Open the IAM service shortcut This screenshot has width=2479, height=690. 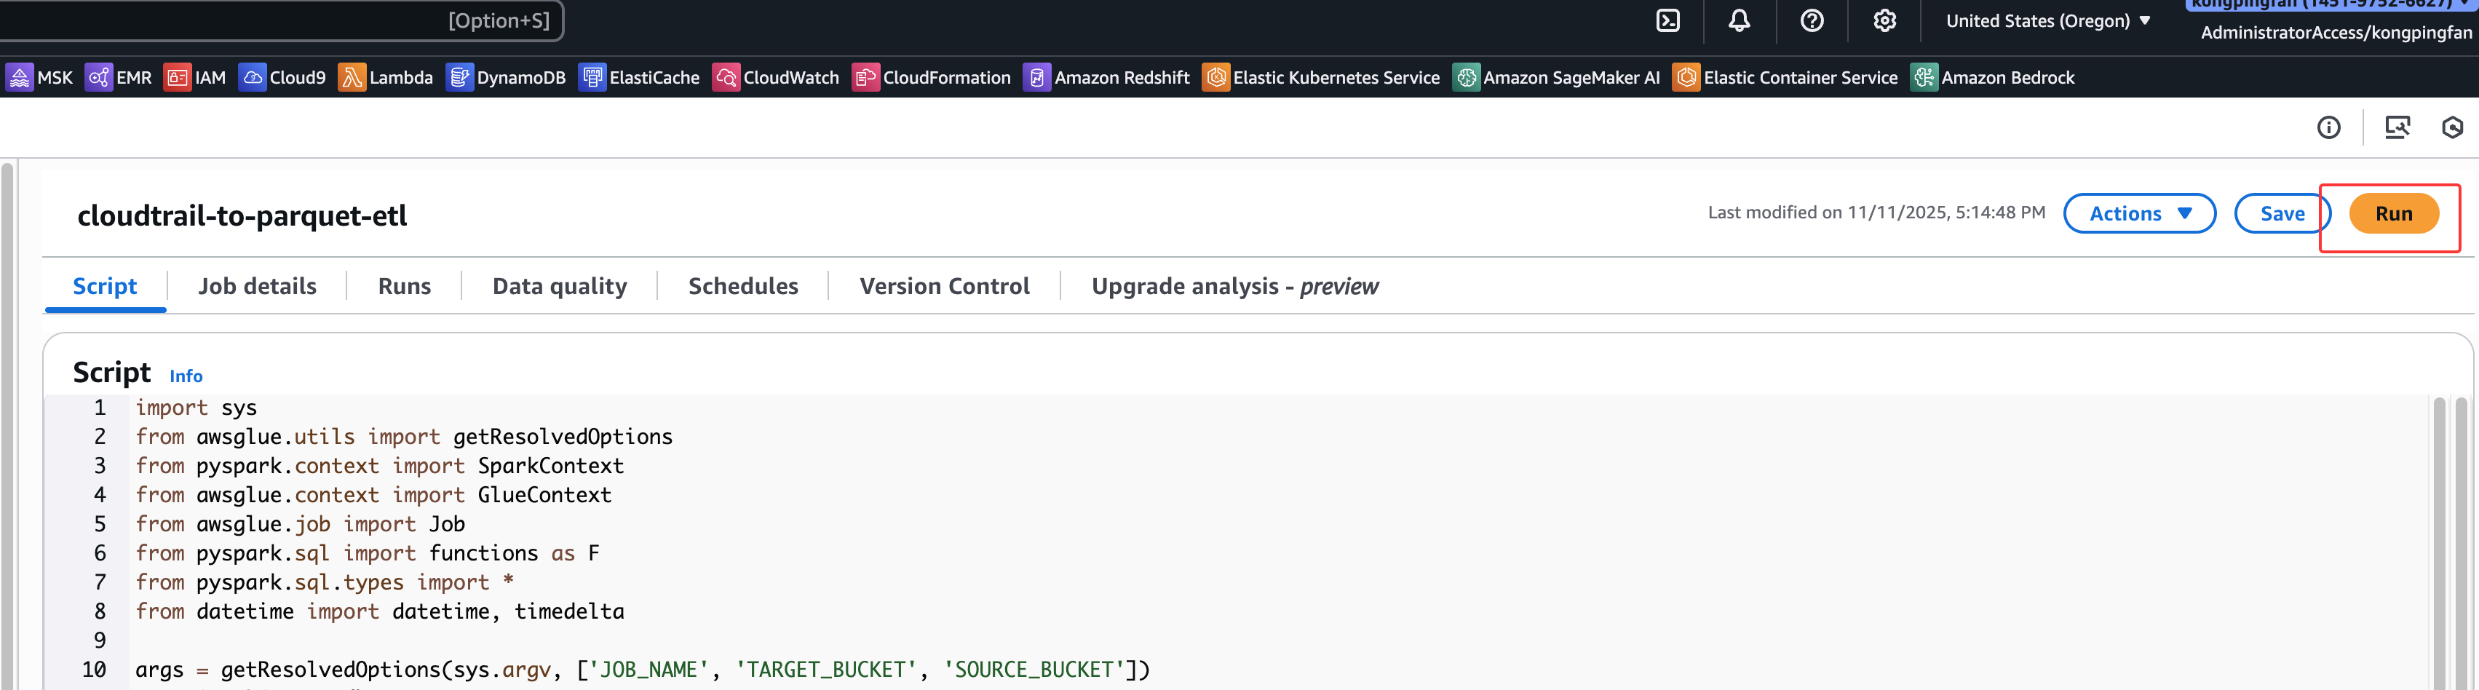[x=195, y=78]
